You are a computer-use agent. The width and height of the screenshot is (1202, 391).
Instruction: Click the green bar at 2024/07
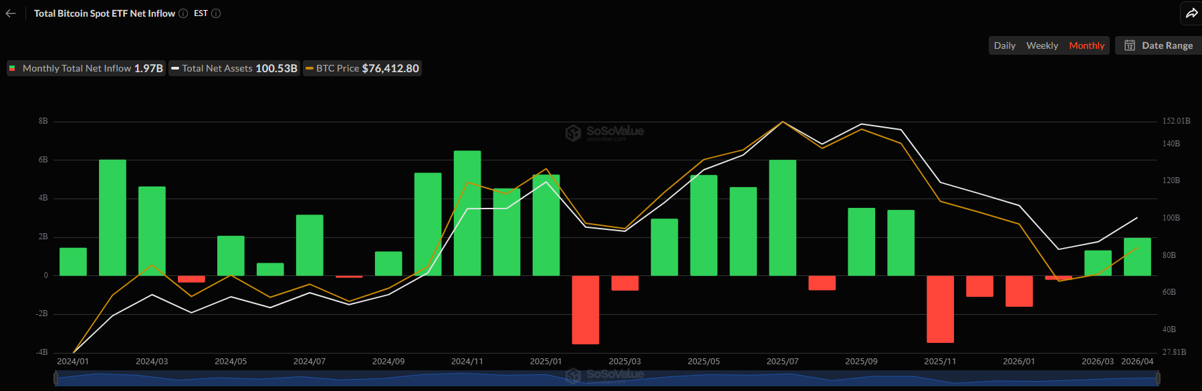click(310, 245)
